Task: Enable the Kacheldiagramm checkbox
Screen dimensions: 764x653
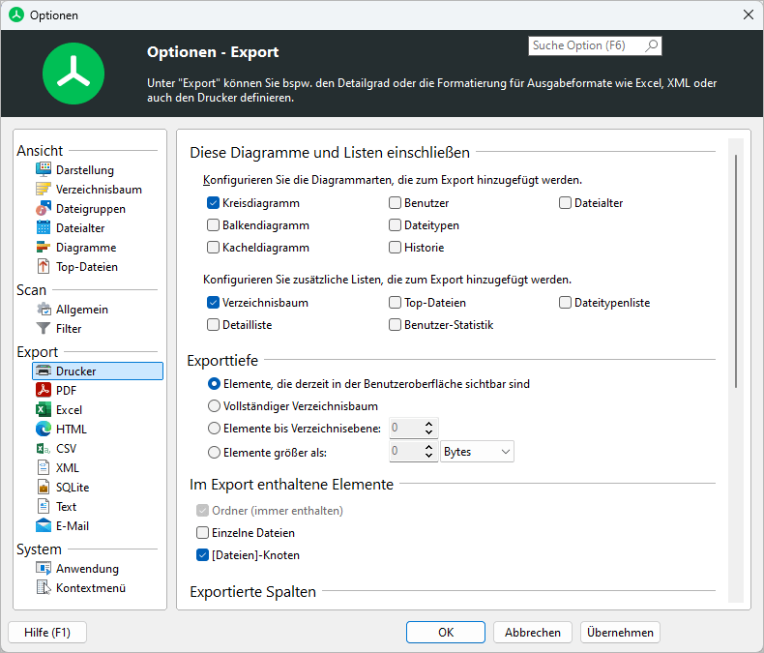Action: (x=213, y=248)
